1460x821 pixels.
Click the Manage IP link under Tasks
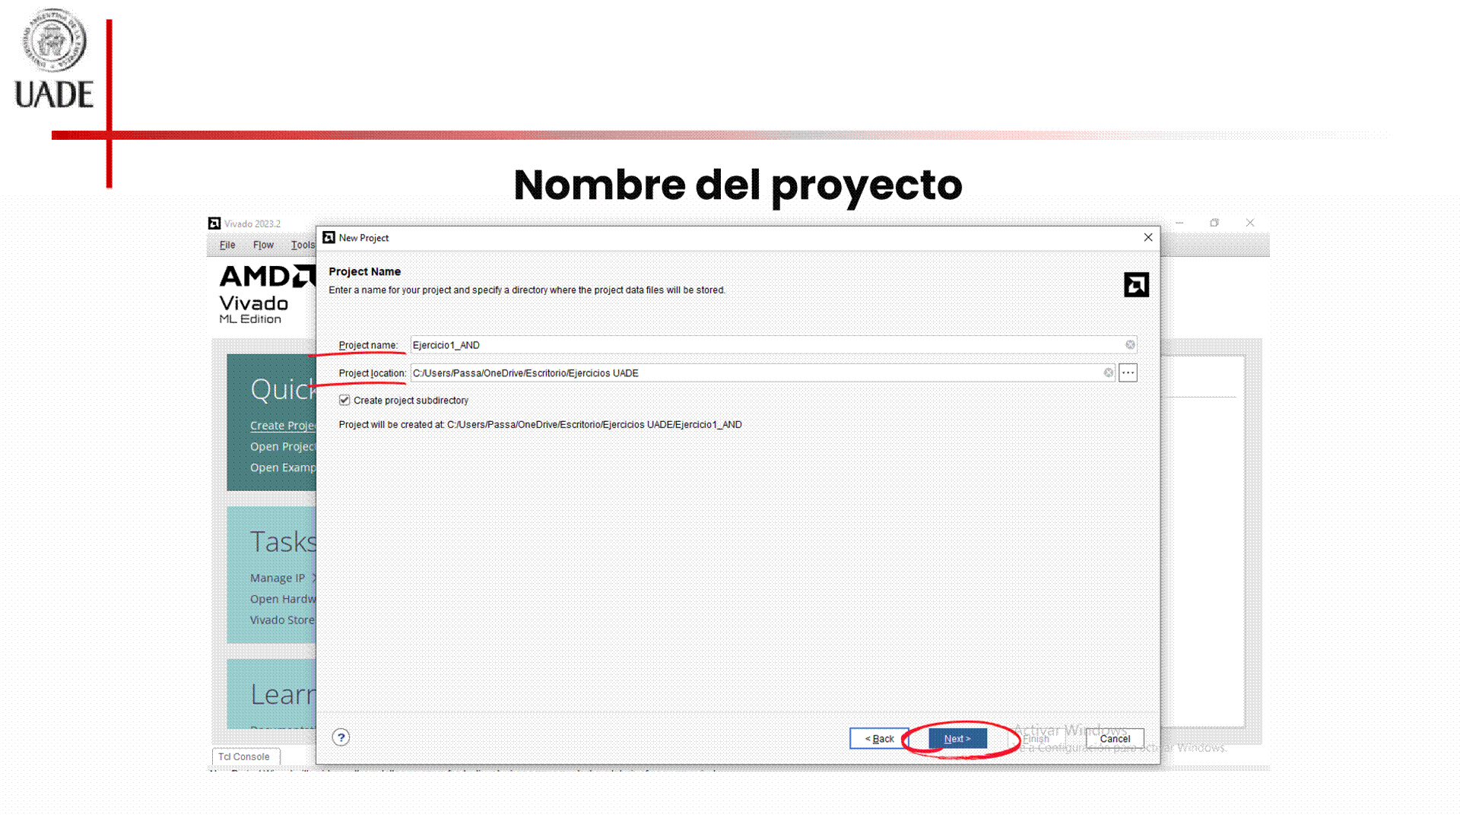[x=278, y=578]
